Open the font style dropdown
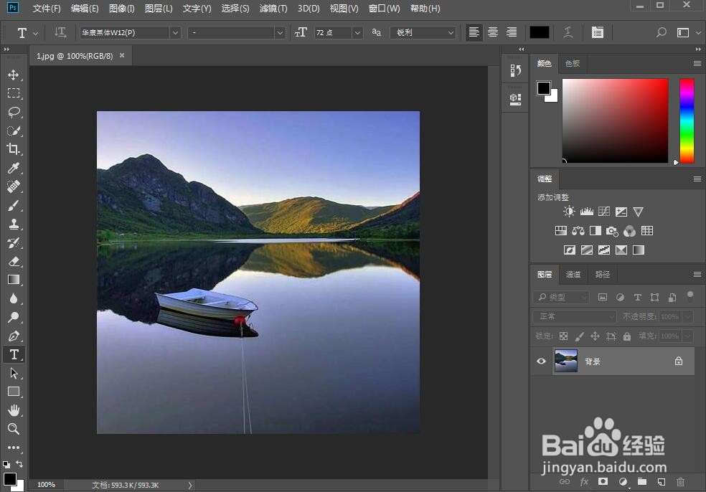This screenshot has width=706, height=492. pyautogui.click(x=280, y=32)
